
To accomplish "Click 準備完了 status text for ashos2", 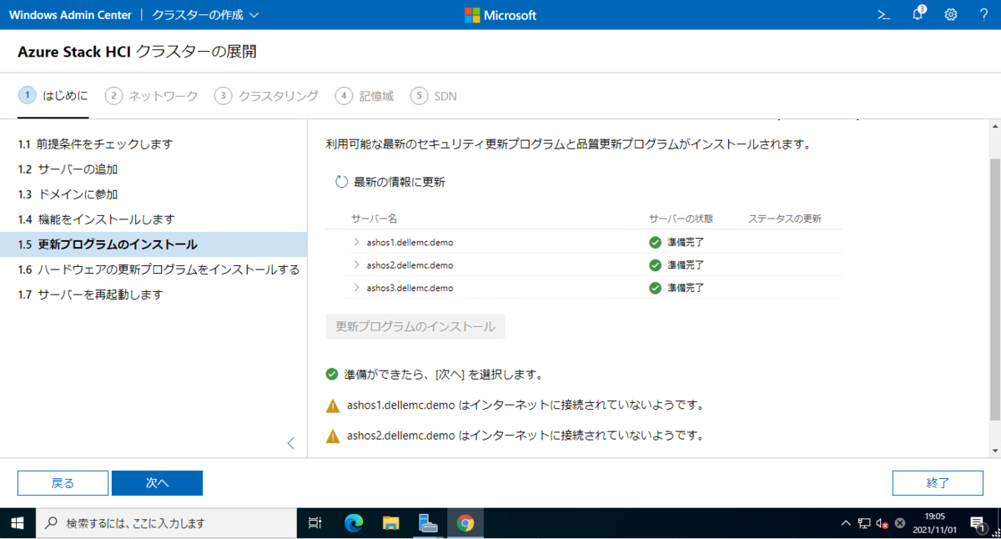I will pyautogui.click(x=686, y=265).
